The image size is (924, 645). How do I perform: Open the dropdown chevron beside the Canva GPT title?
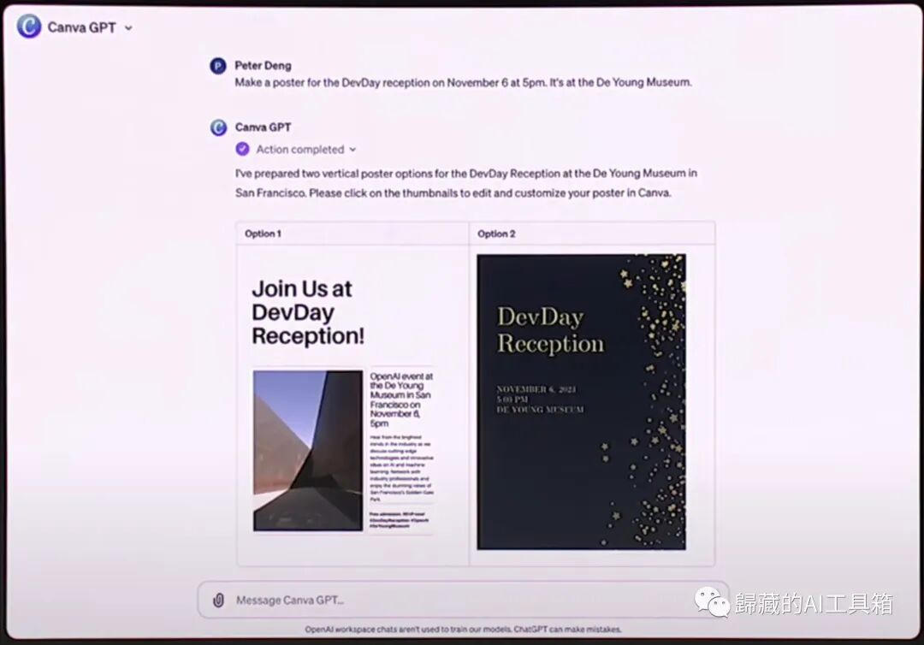(x=128, y=27)
